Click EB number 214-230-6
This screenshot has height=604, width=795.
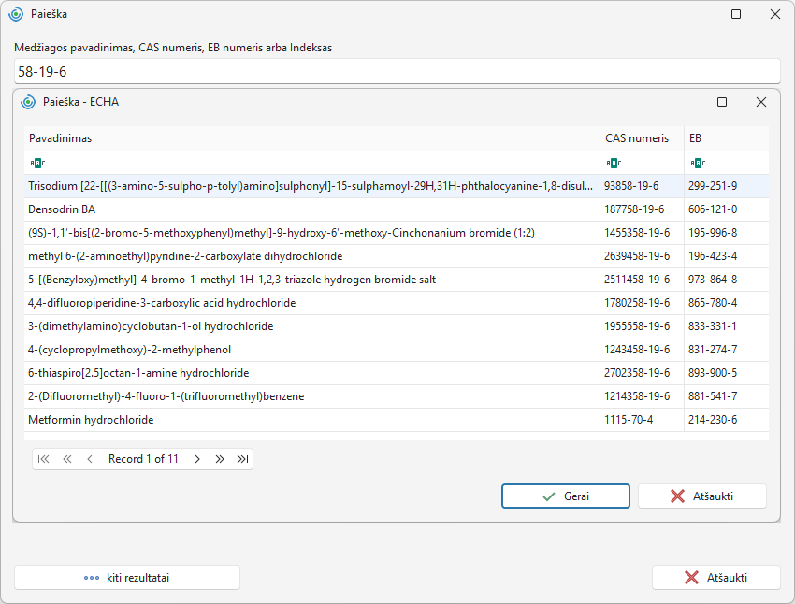coord(713,420)
